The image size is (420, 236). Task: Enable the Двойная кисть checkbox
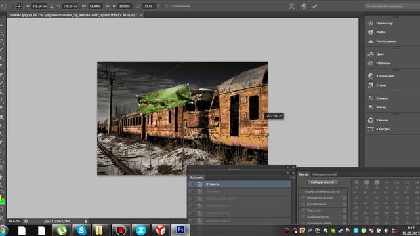(x=303, y=217)
